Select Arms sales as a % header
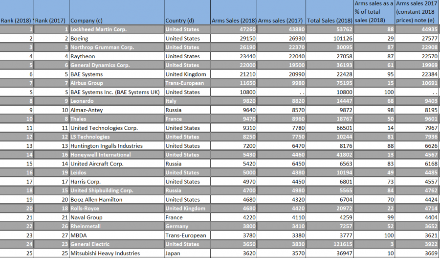 [374, 12]
